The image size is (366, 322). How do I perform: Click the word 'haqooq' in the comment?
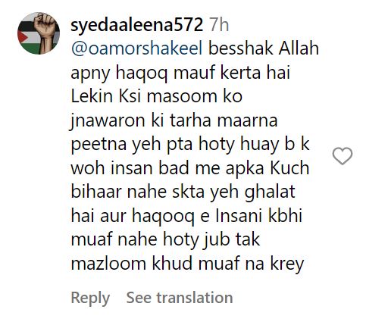coord(164,216)
